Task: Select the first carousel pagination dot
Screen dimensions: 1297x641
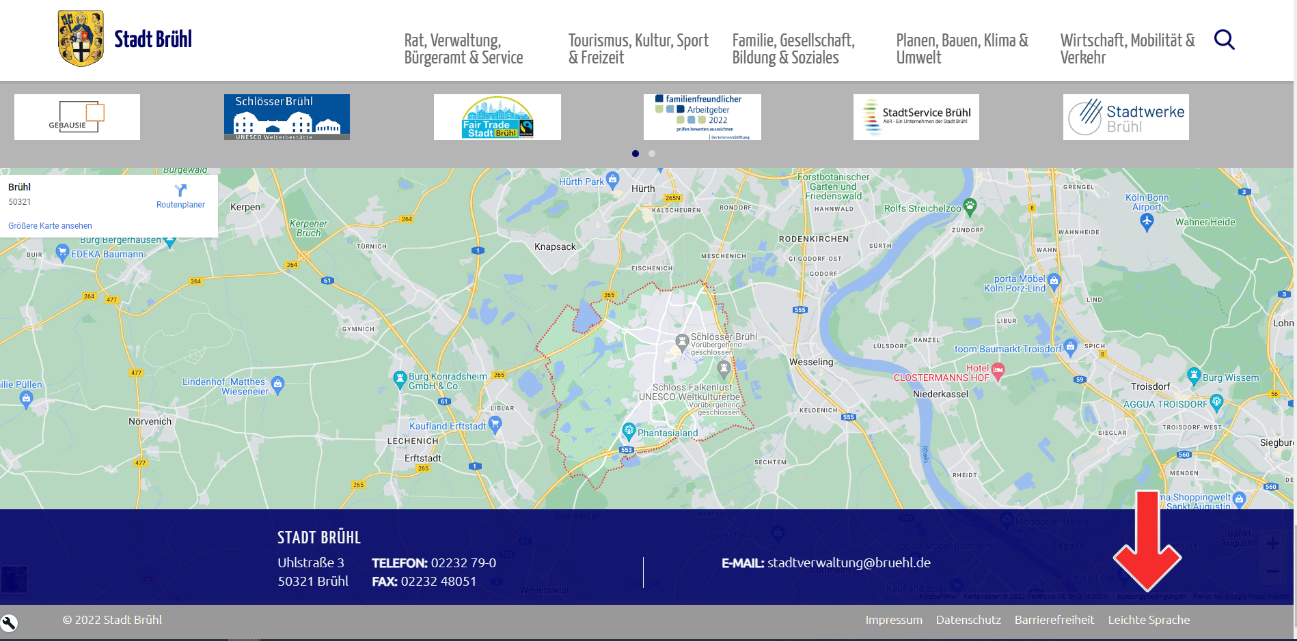Action: (636, 154)
